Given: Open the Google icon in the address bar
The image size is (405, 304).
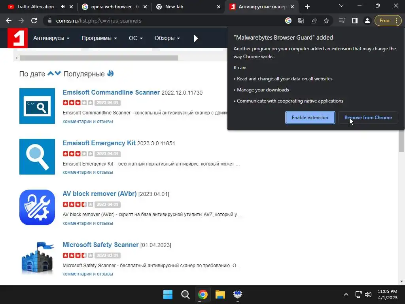Looking at the screenshot, I should click(288, 21).
